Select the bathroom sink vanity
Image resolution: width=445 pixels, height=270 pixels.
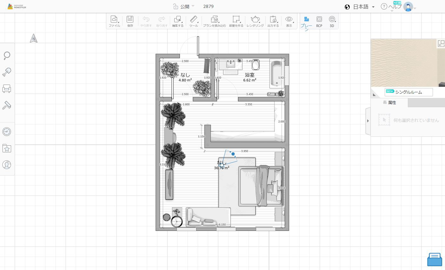click(x=231, y=64)
